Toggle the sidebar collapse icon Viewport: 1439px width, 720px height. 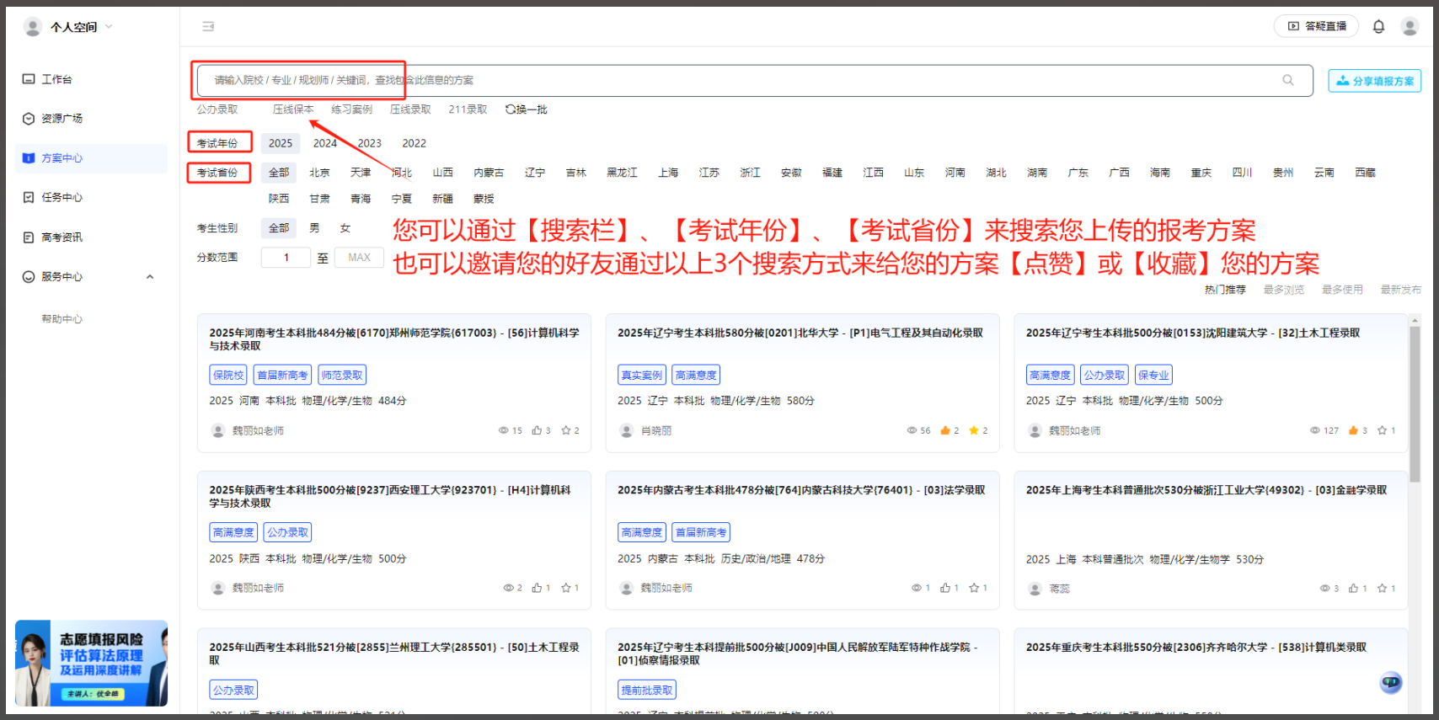click(208, 27)
